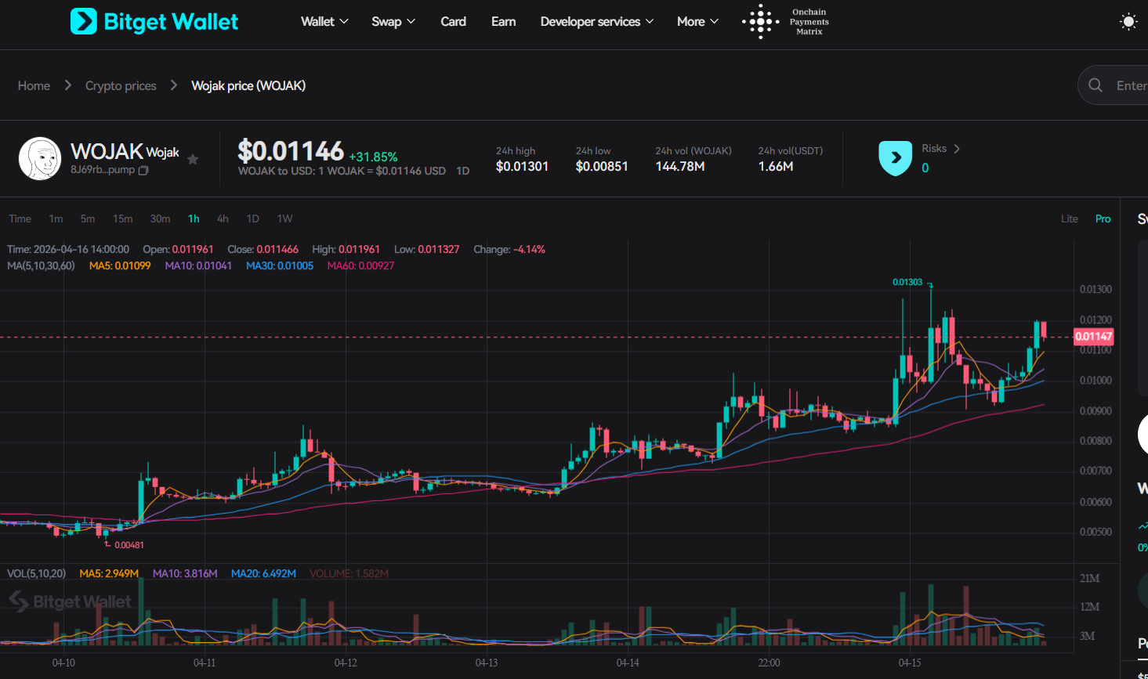Select the 30m chart interval

pos(160,219)
